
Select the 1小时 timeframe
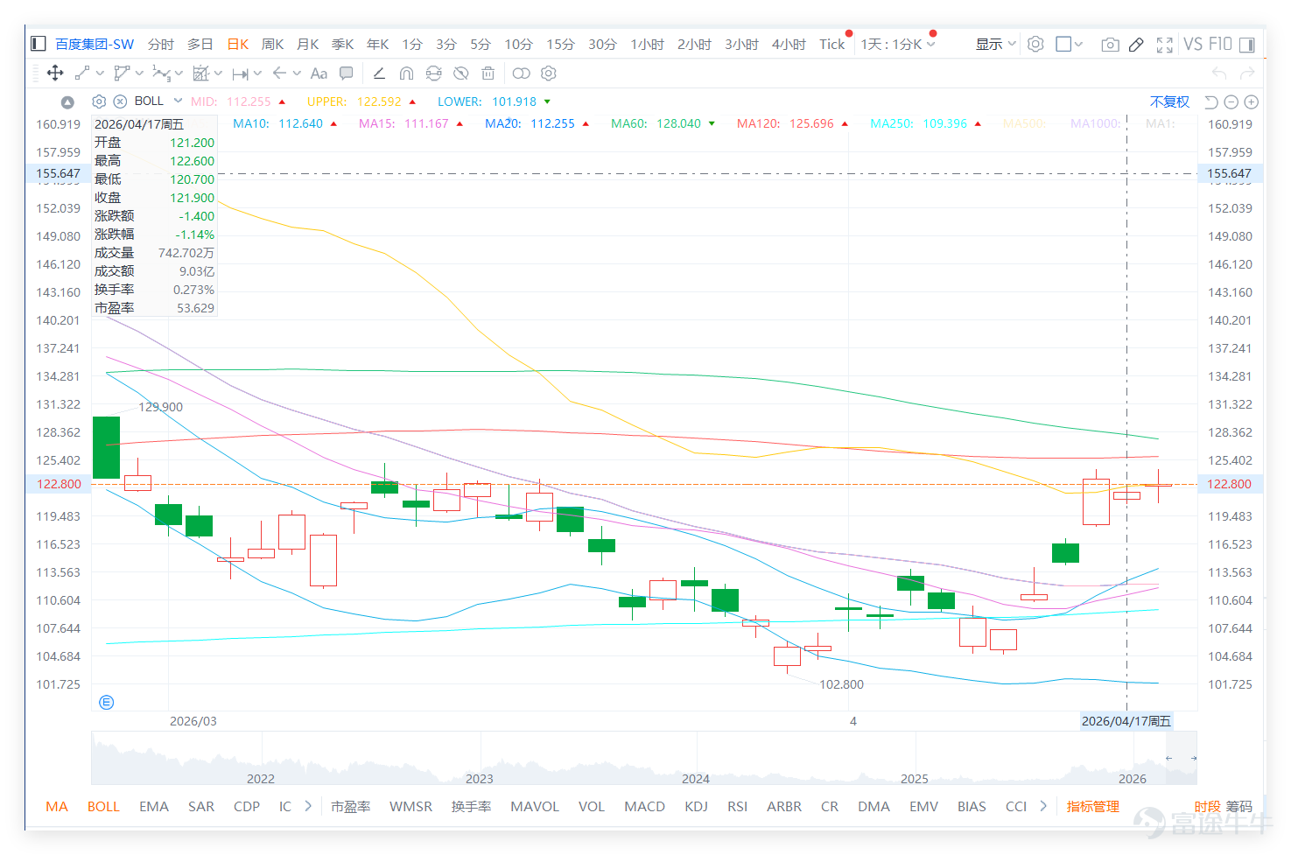pos(648,45)
